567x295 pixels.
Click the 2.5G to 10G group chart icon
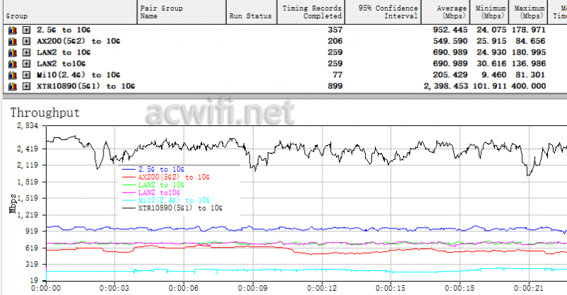click(13, 30)
